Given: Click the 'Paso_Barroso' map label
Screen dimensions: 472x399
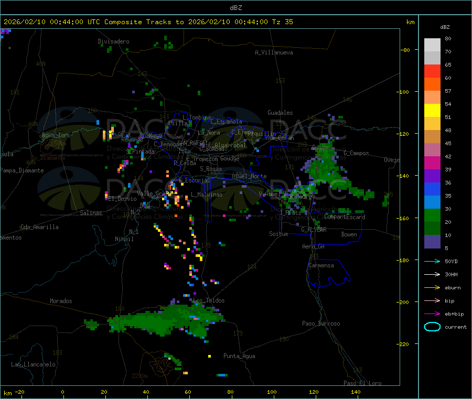Looking at the screenshot, I should 321,323.
